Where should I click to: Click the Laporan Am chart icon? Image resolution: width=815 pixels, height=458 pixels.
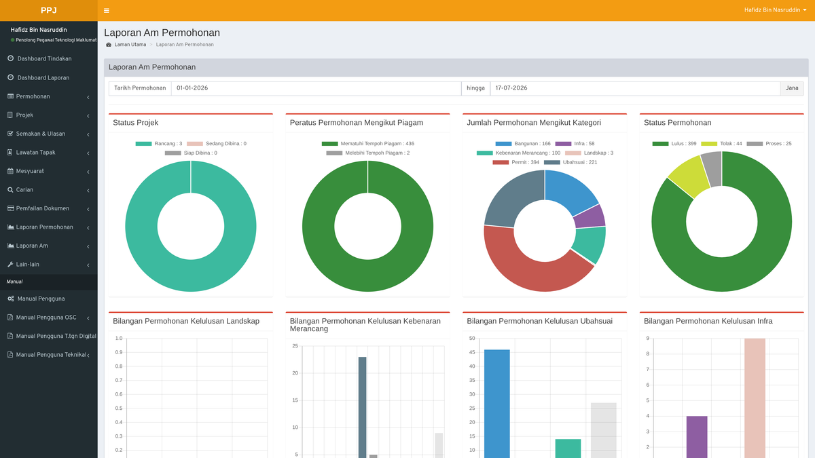tap(10, 246)
